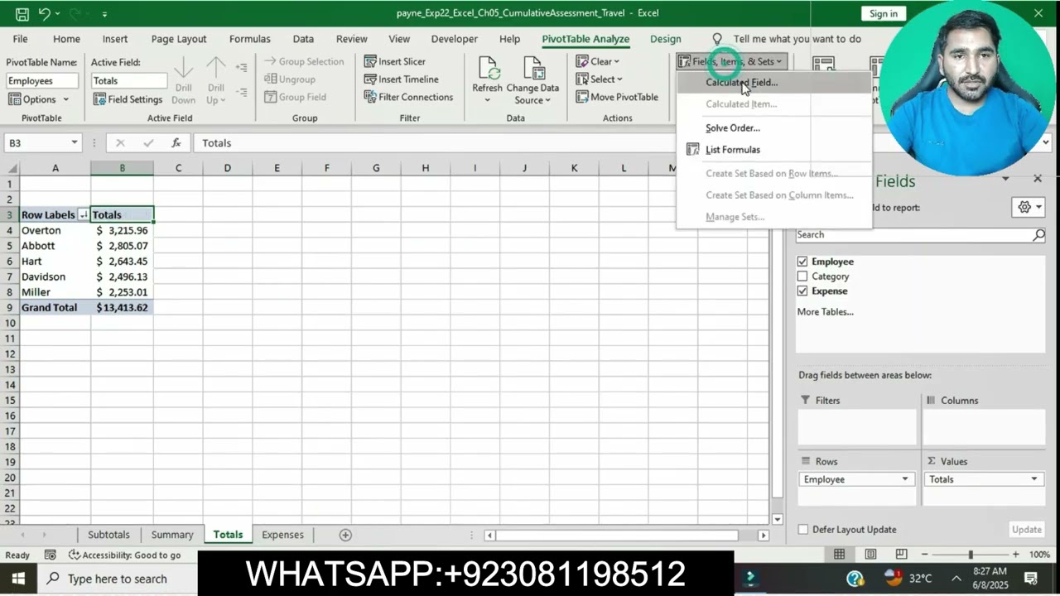This screenshot has width=1060, height=596.
Task: Expand the Clear dropdown
Action: [597, 61]
